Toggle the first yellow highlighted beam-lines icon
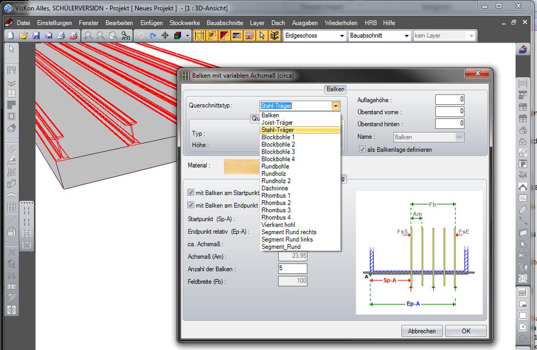Image resolution: width=537 pixels, height=350 pixels. tap(199, 36)
